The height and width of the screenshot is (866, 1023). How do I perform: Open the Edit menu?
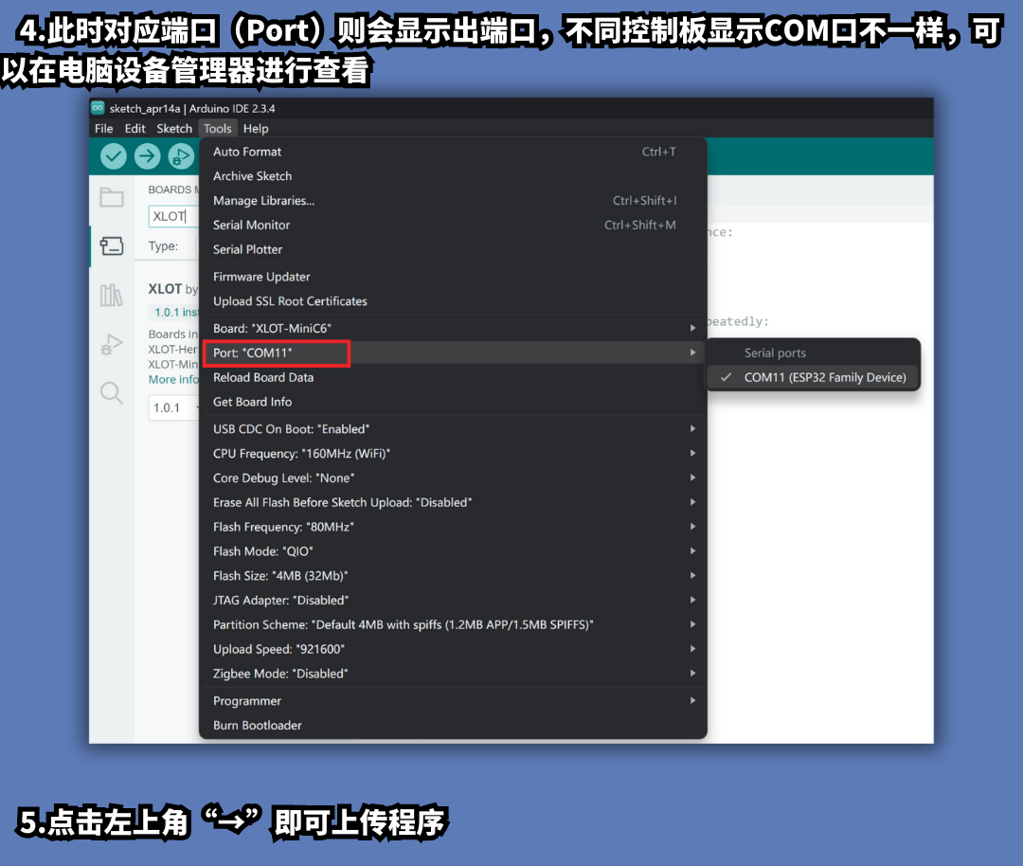pyautogui.click(x=135, y=129)
